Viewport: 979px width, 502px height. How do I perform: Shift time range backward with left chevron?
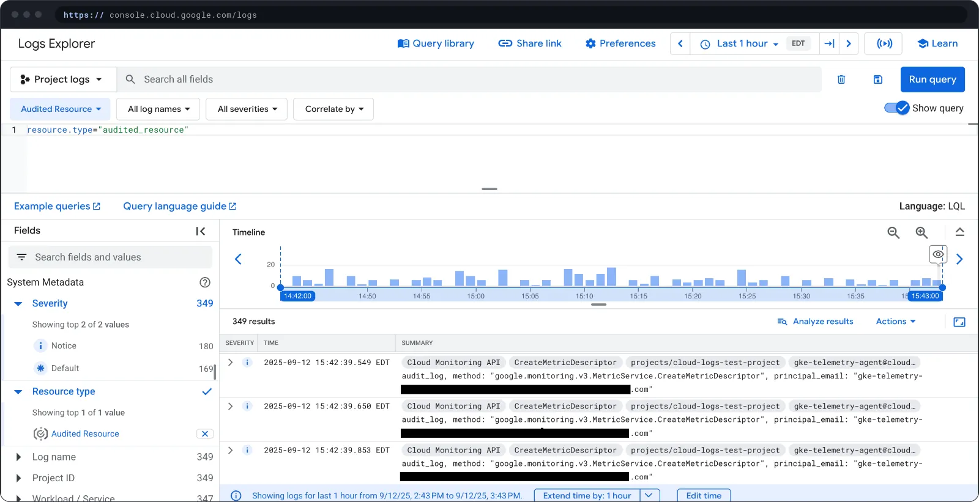[x=680, y=43]
